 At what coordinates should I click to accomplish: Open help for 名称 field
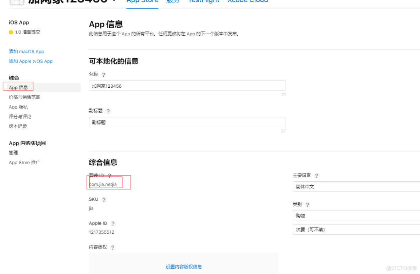coord(104,75)
